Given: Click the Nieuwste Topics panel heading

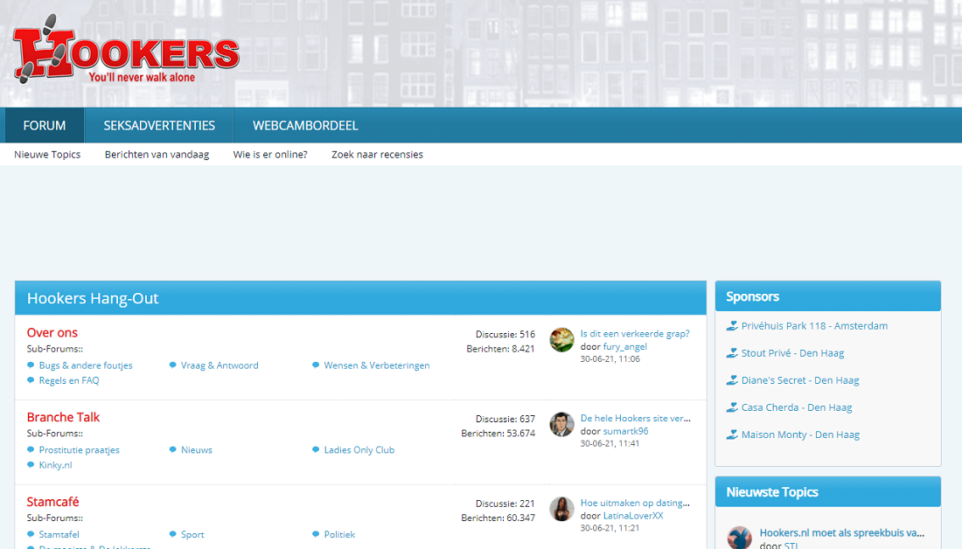Looking at the screenshot, I should click(x=772, y=492).
